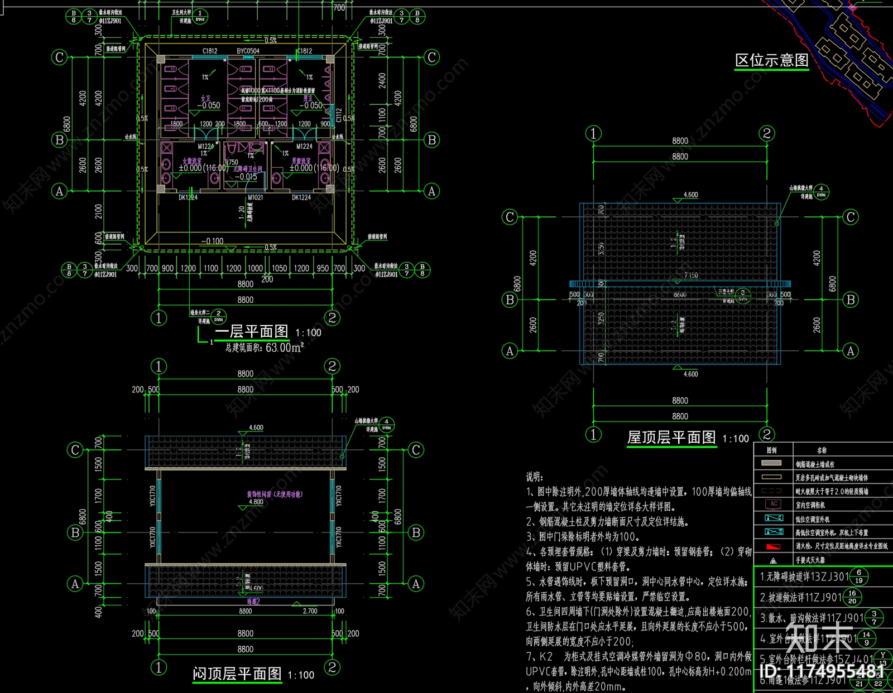Click the '一层平面图' drawing title
The width and height of the screenshot is (893, 693).
[251, 331]
